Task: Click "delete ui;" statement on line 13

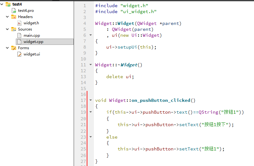Action: 120,77
